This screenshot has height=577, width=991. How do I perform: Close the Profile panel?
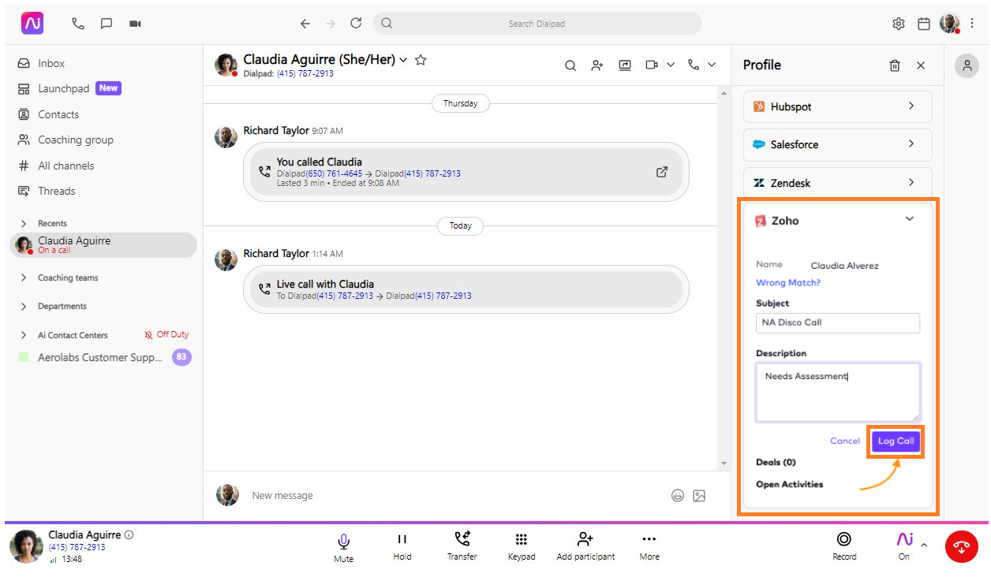(921, 65)
